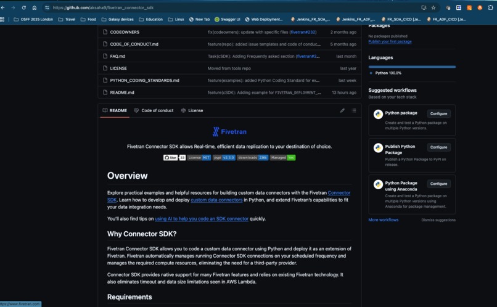Image resolution: width=497 pixels, height=307 pixels.
Task: Open the 'Moved from tools repo' commit message
Action: [229, 68]
